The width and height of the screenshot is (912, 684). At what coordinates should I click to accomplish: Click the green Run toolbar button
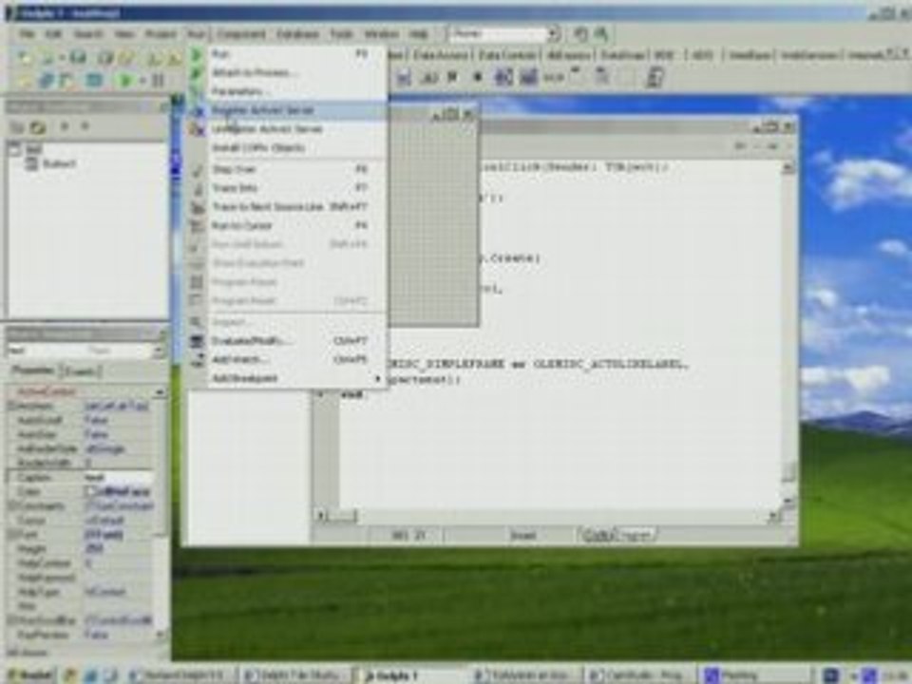[x=123, y=80]
